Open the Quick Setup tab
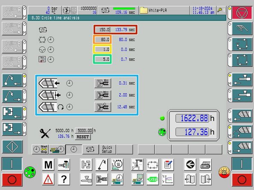The image size is (254, 190). click(107, 149)
